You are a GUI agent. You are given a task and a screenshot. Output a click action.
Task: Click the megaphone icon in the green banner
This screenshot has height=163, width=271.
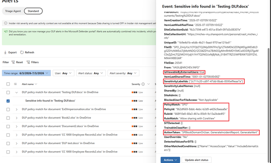click(x=6, y=32)
